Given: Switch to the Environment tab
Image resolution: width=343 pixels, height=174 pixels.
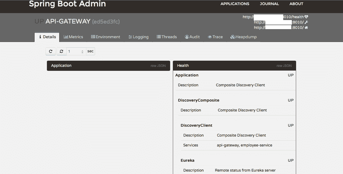Looking at the screenshot, I should pyautogui.click(x=106, y=37).
